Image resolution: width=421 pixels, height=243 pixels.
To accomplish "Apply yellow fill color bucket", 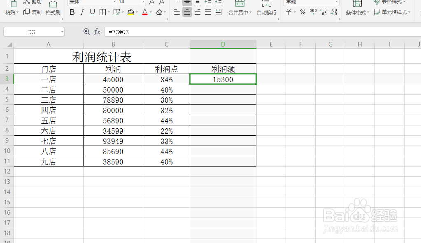I will pos(131,12).
